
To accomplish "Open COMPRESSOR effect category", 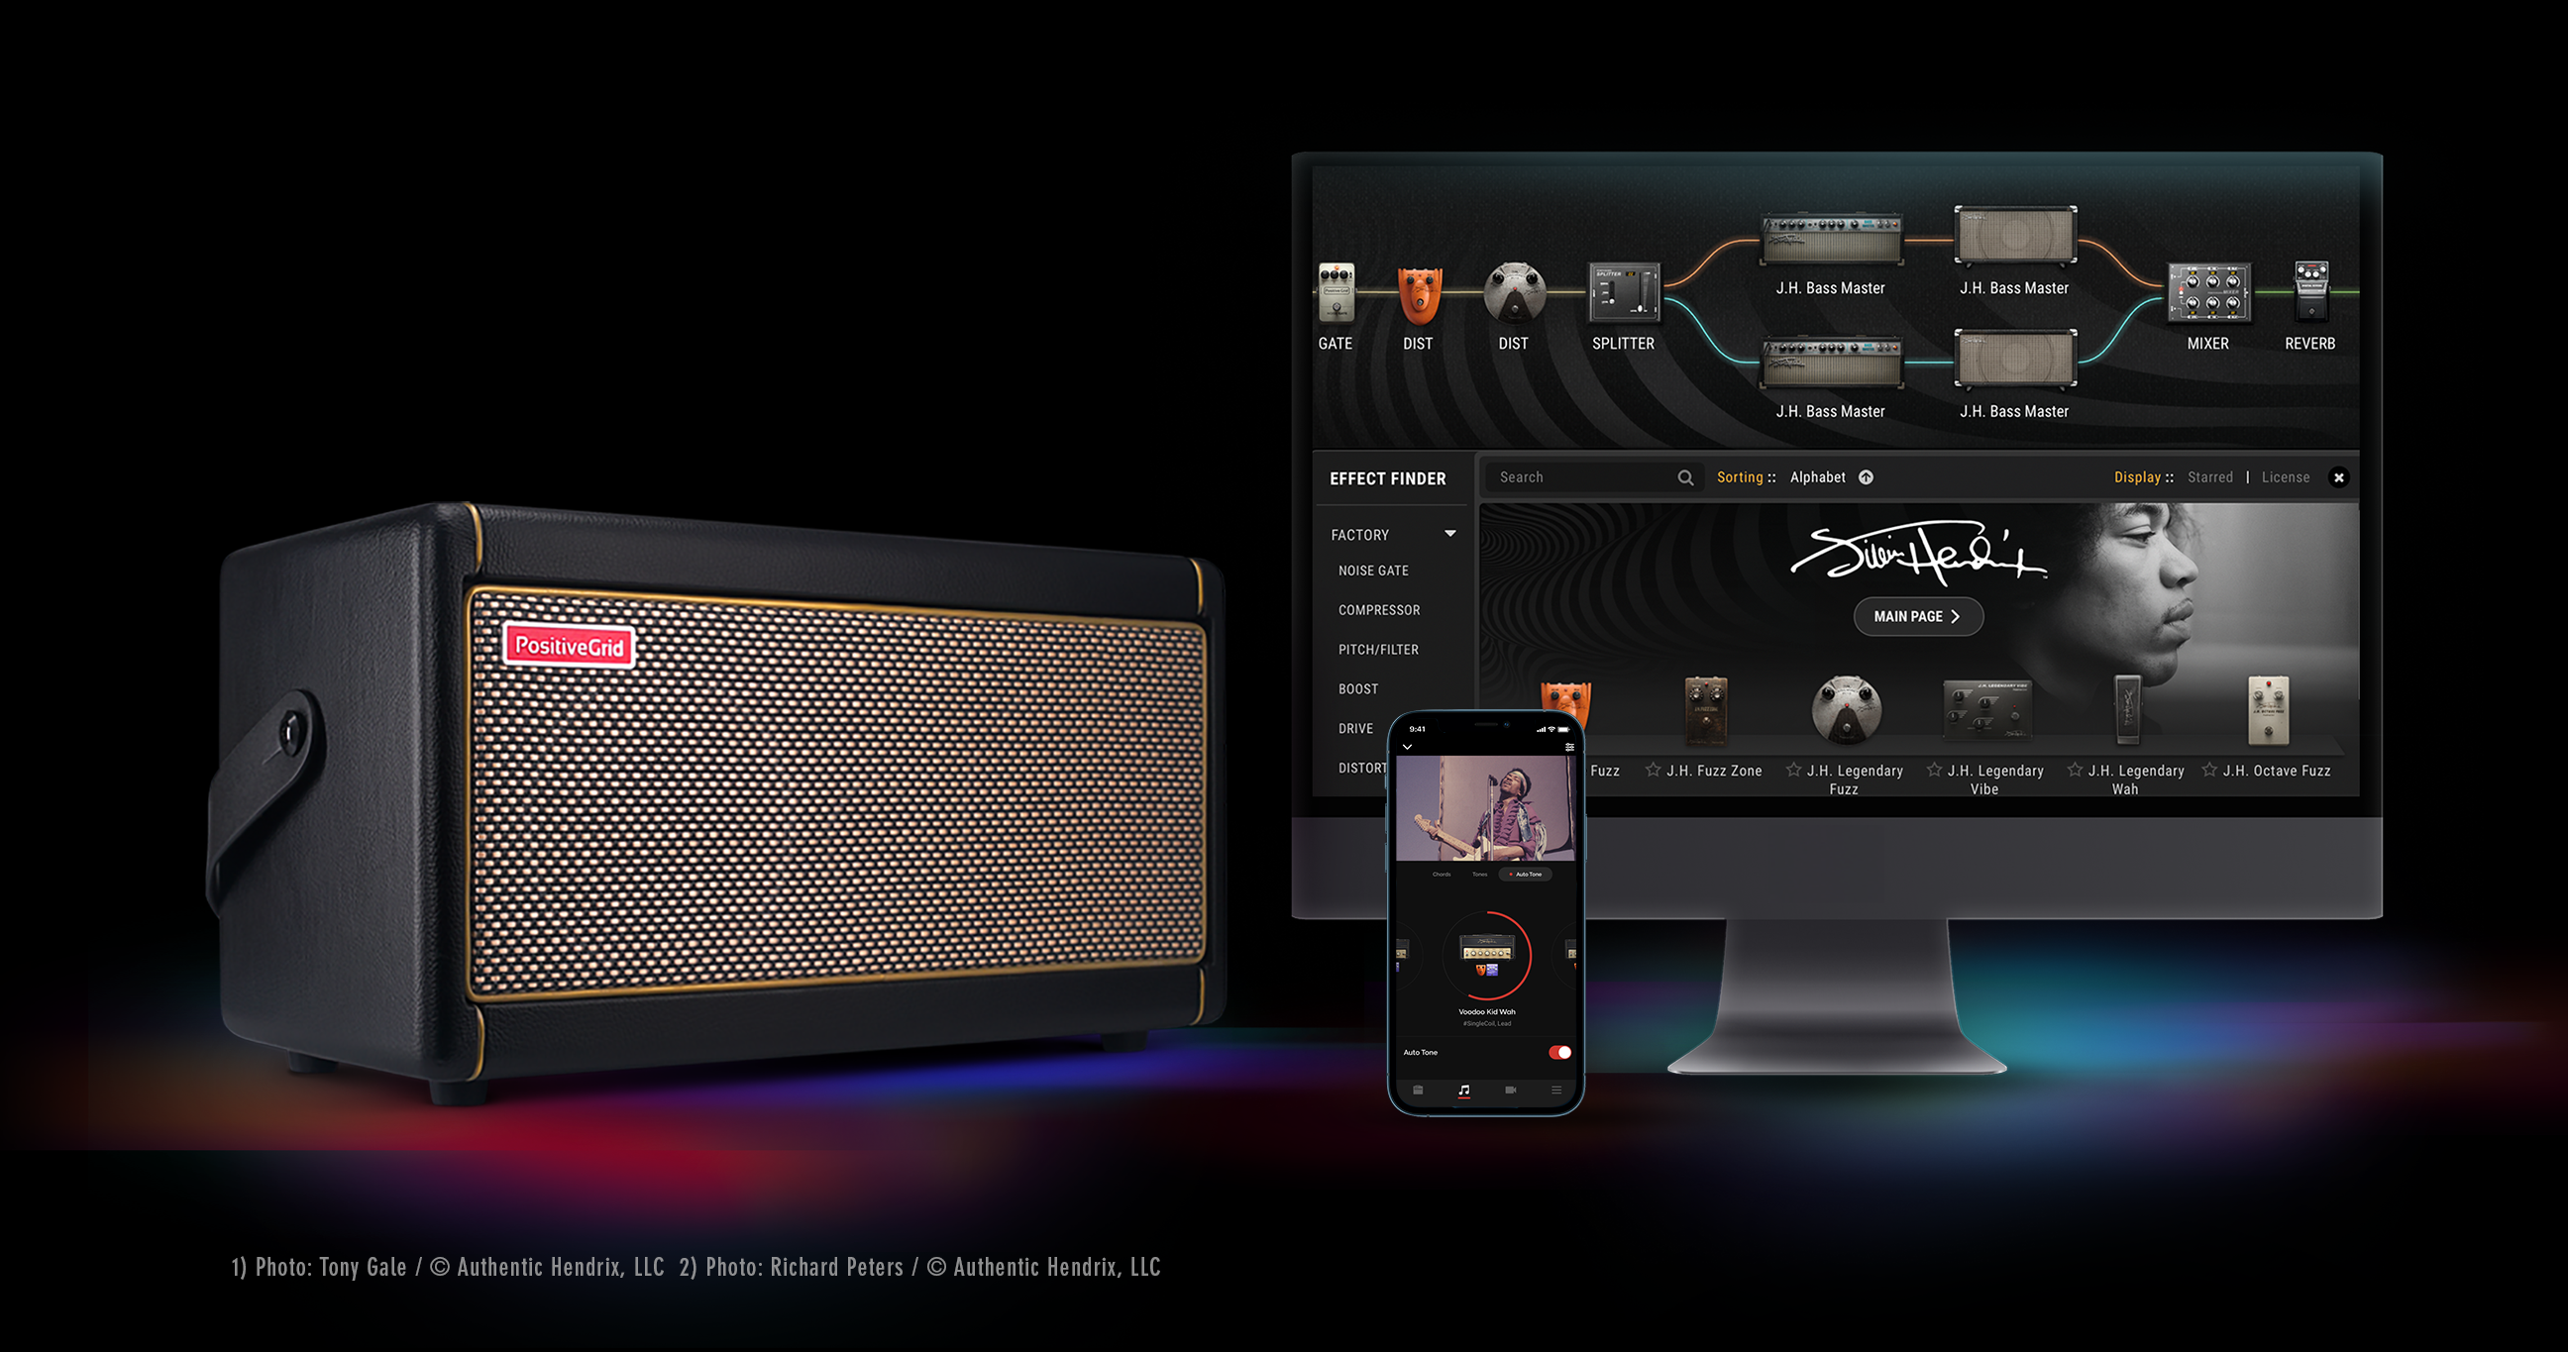I will [x=1379, y=610].
